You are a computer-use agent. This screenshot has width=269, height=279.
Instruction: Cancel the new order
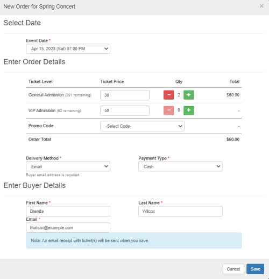[233, 269]
